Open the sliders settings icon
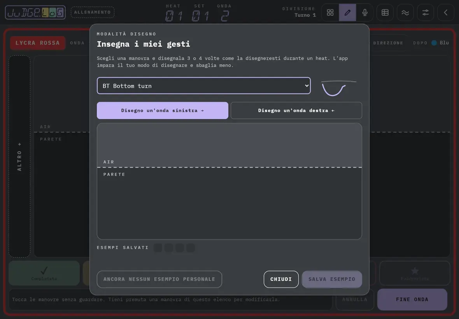This screenshot has width=459, height=319. [x=425, y=12]
